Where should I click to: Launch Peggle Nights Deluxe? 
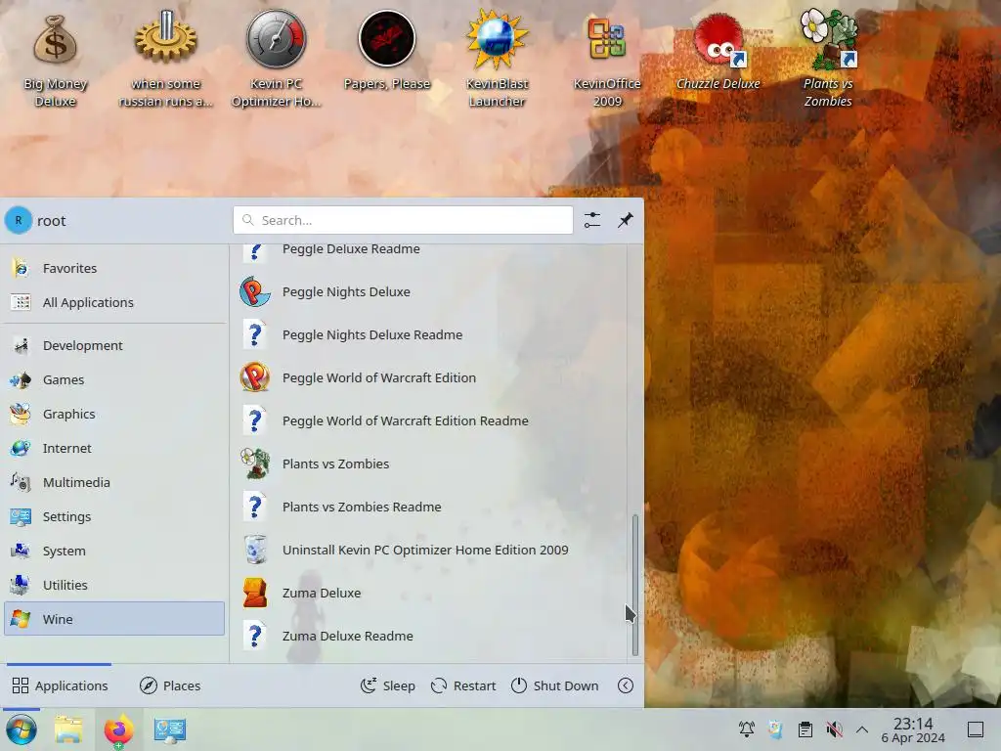pos(428,291)
